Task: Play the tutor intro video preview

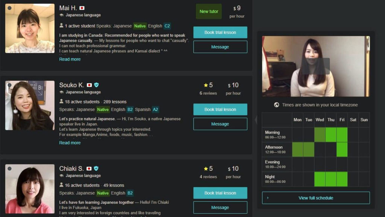Action: (x=316, y=66)
